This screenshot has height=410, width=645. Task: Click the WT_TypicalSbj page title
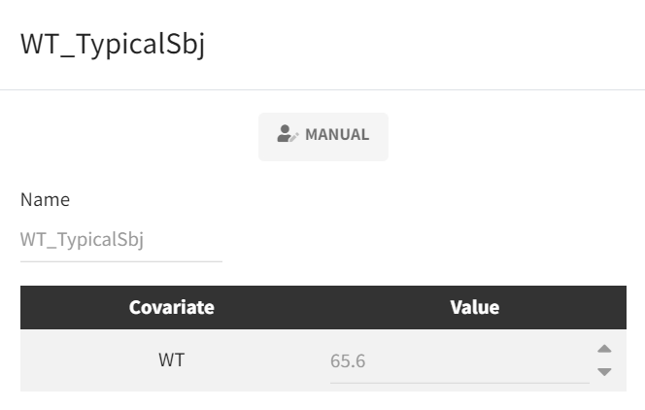tap(113, 45)
